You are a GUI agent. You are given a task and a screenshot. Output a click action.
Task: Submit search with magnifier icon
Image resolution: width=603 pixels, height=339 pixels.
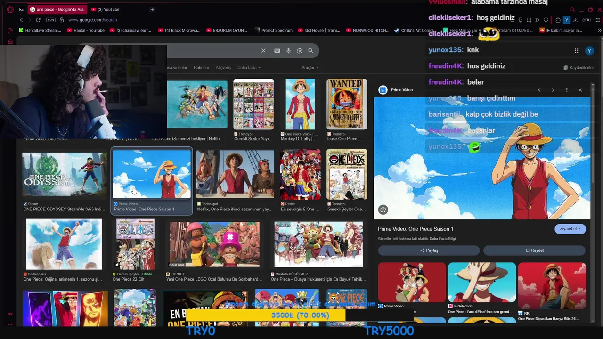pyautogui.click(x=311, y=50)
